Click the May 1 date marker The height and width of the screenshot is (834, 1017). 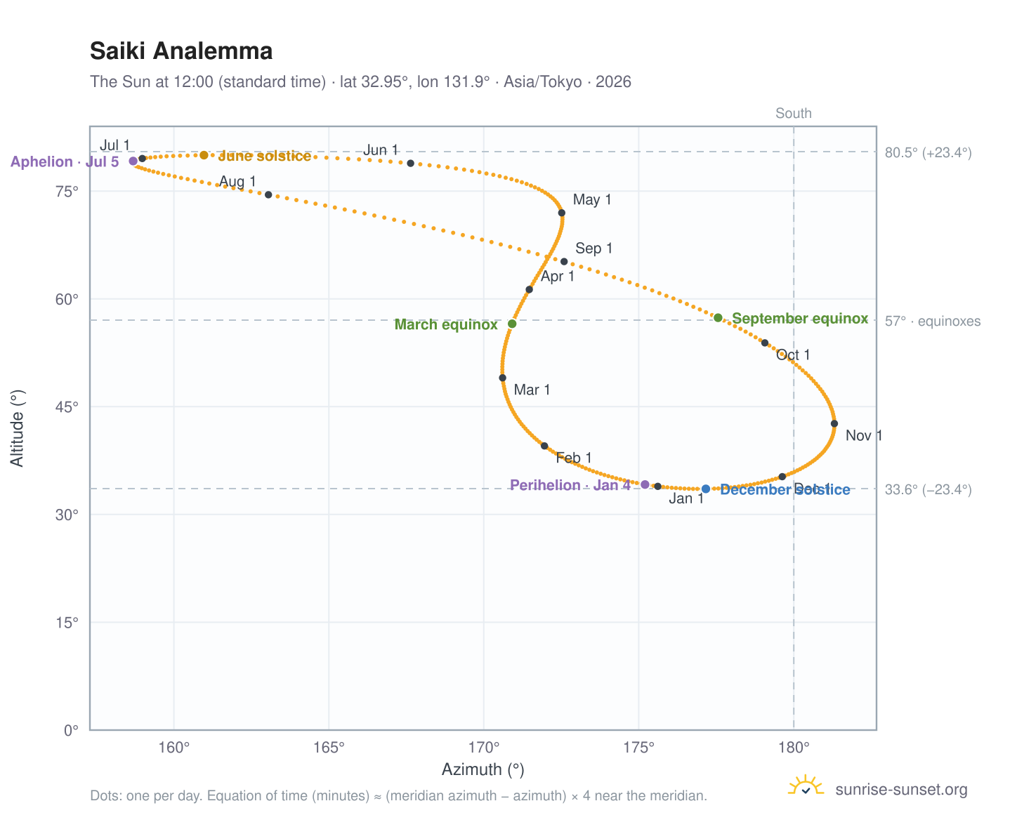click(562, 213)
